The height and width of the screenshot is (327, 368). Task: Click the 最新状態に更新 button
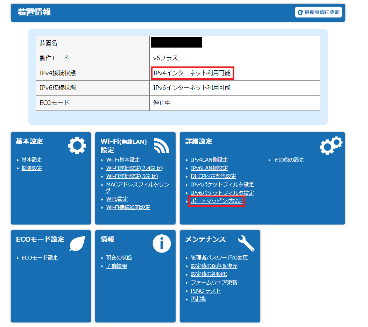(x=318, y=12)
